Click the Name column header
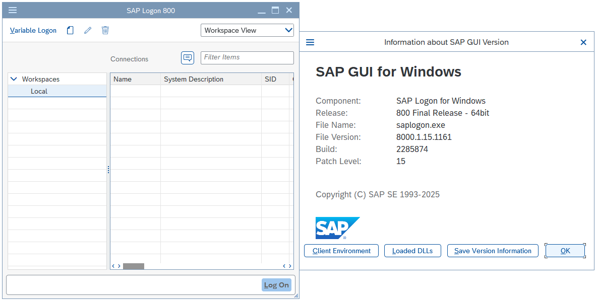The image size is (597, 302). tap(135, 79)
